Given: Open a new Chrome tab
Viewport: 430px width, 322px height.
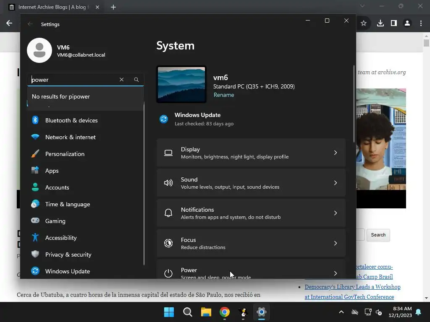Looking at the screenshot, I should [113, 7].
